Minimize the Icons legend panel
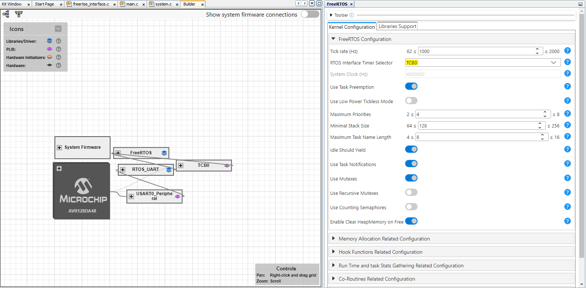The width and height of the screenshot is (586, 288). tap(58, 29)
